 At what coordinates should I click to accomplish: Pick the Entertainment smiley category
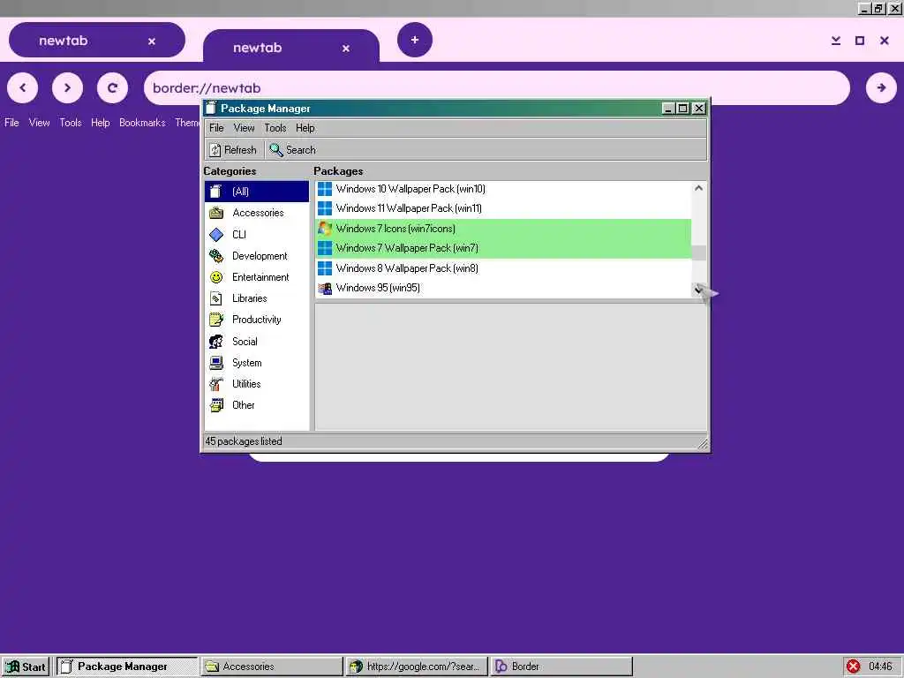pos(257,277)
